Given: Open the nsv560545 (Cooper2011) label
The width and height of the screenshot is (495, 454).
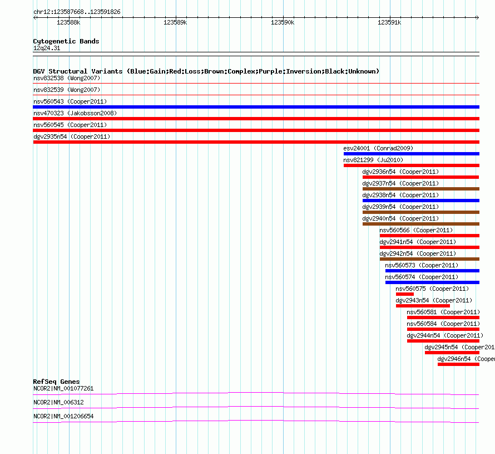Looking at the screenshot, I should pos(70,125).
